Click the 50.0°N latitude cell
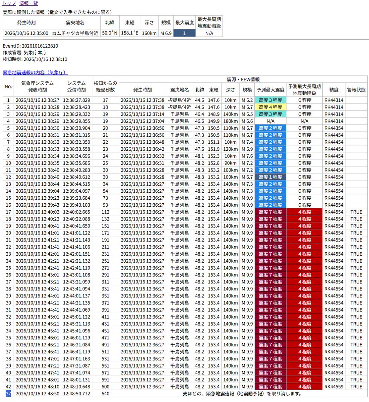 [110, 33]
